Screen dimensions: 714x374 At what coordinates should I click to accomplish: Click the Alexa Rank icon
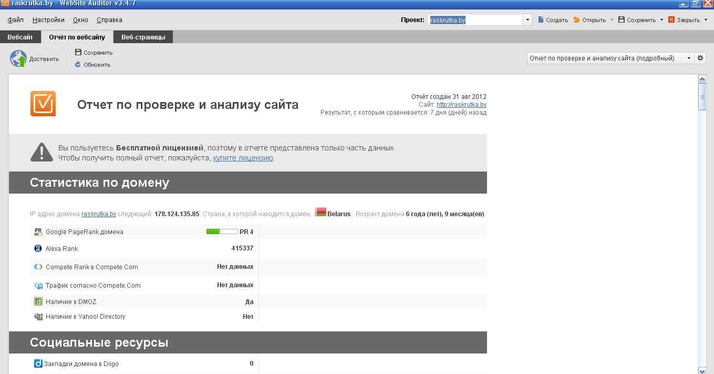(38, 248)
